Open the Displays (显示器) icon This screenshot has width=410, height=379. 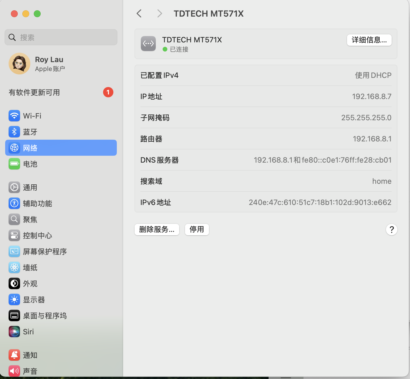click(14, 299)
